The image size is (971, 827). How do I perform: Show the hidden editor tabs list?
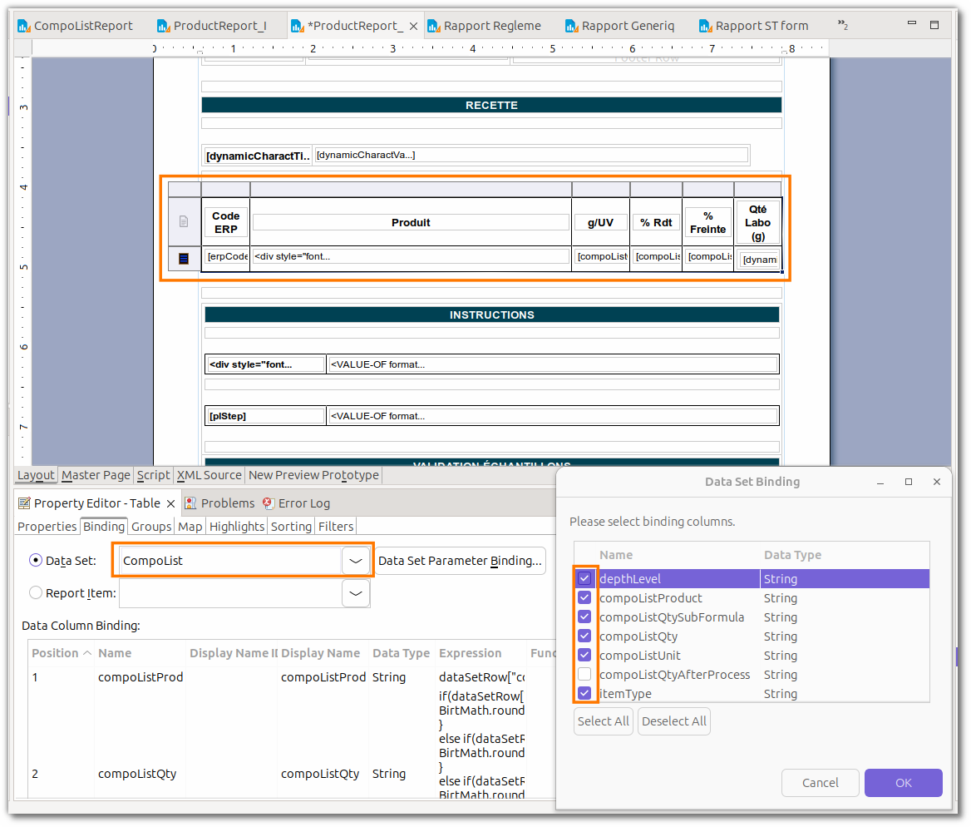(x=843, y=25)
